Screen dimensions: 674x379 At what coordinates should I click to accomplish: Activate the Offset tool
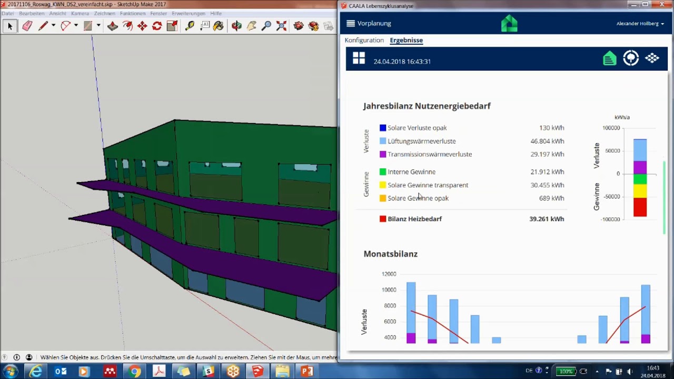(127, 26)
